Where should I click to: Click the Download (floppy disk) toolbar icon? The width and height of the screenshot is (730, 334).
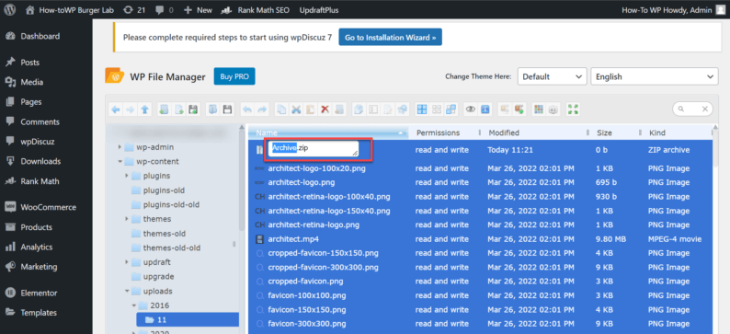click(x=227, y=109)
